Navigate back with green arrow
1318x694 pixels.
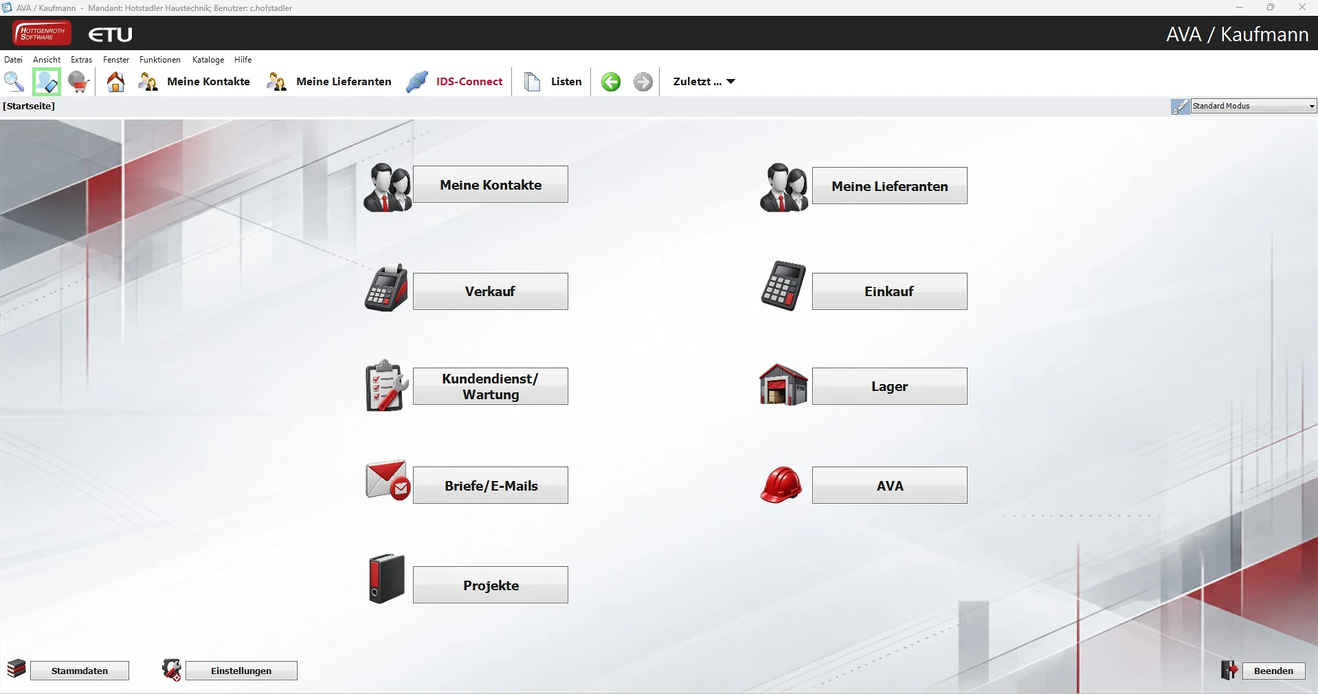point(611,82)
